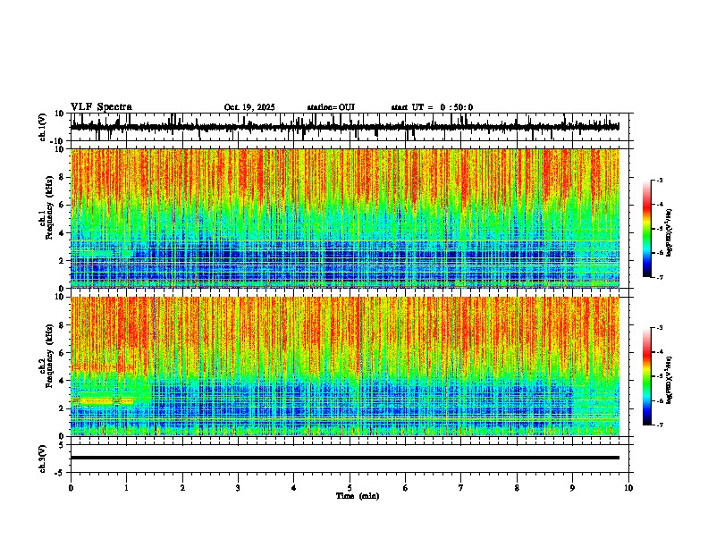
Task: Click time axis tick label "2"
Action: click(x=182, y=488)
